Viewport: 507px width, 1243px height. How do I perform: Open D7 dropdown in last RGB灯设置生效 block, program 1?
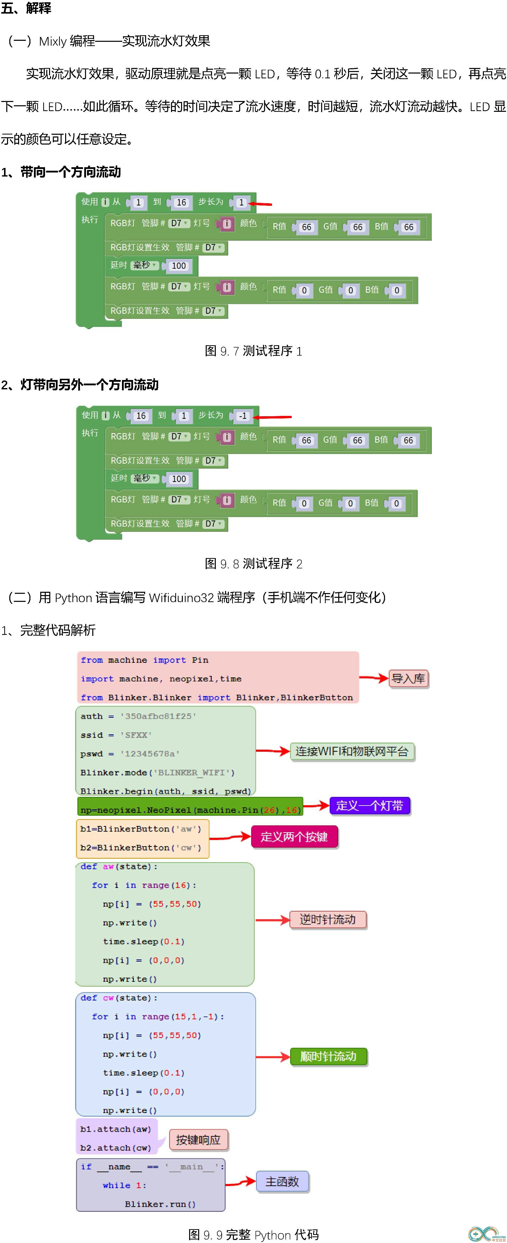(214, 311)
